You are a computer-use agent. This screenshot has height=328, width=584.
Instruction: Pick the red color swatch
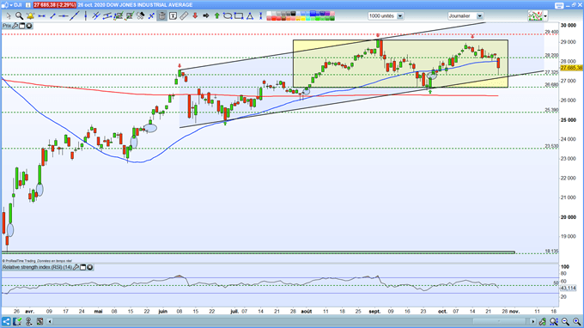(x=273, y=18)
